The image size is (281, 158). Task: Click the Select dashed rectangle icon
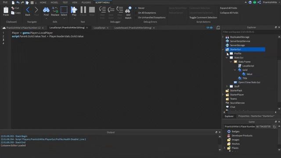(64, 10)
